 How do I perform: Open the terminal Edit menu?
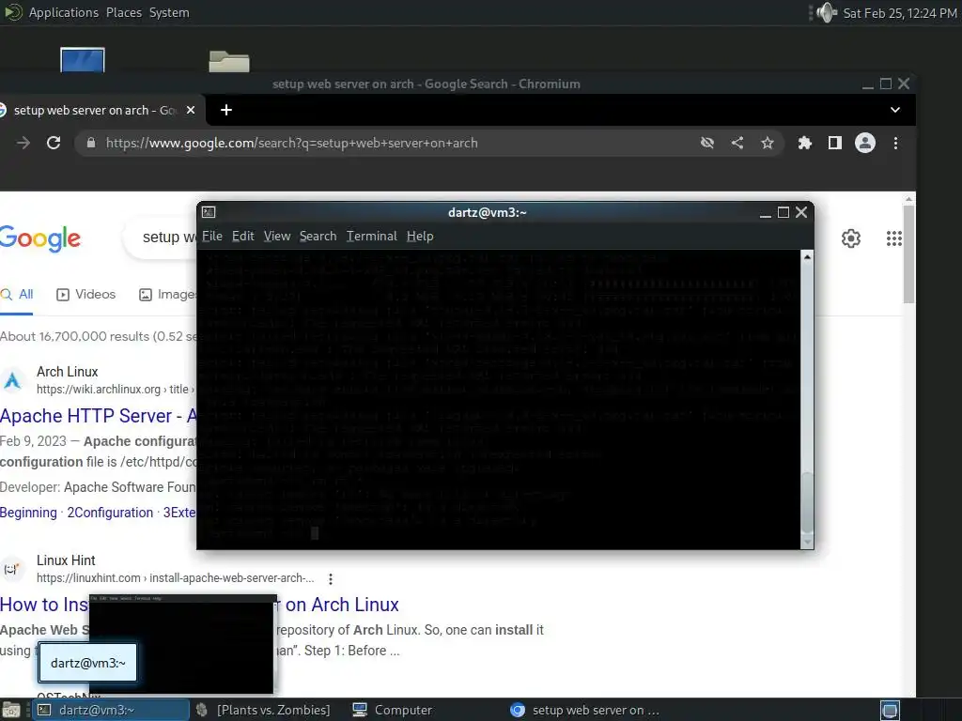coord(243,236)
